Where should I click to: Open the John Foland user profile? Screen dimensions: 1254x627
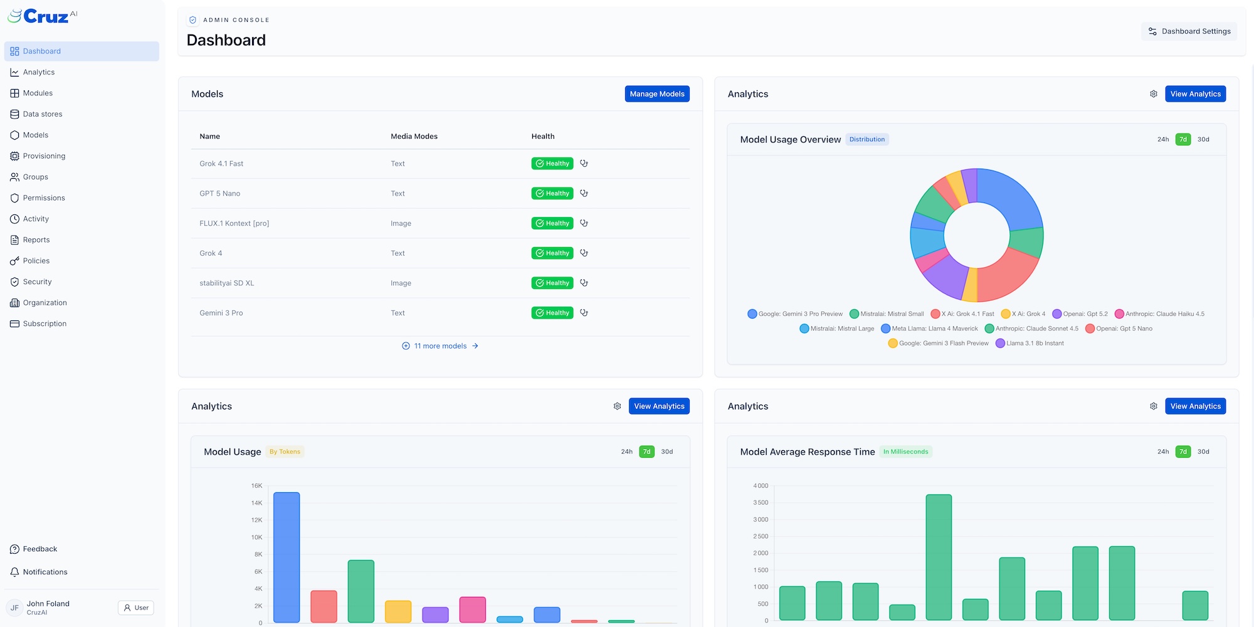(x=48, y=603)
